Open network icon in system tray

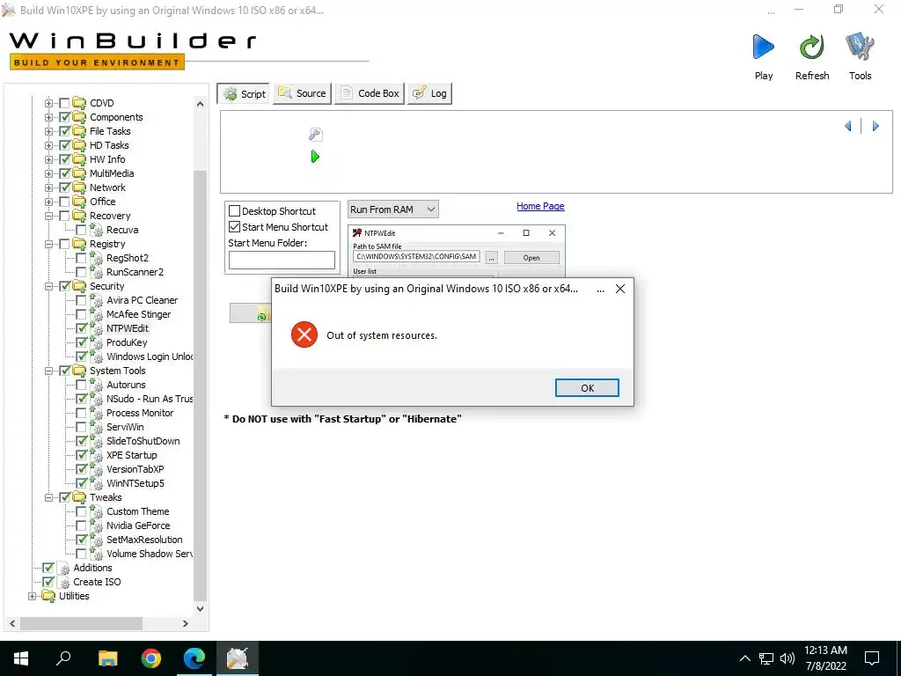click(766, 658)
